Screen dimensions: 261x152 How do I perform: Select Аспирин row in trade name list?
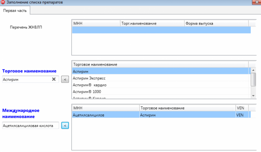coord(160,71)
